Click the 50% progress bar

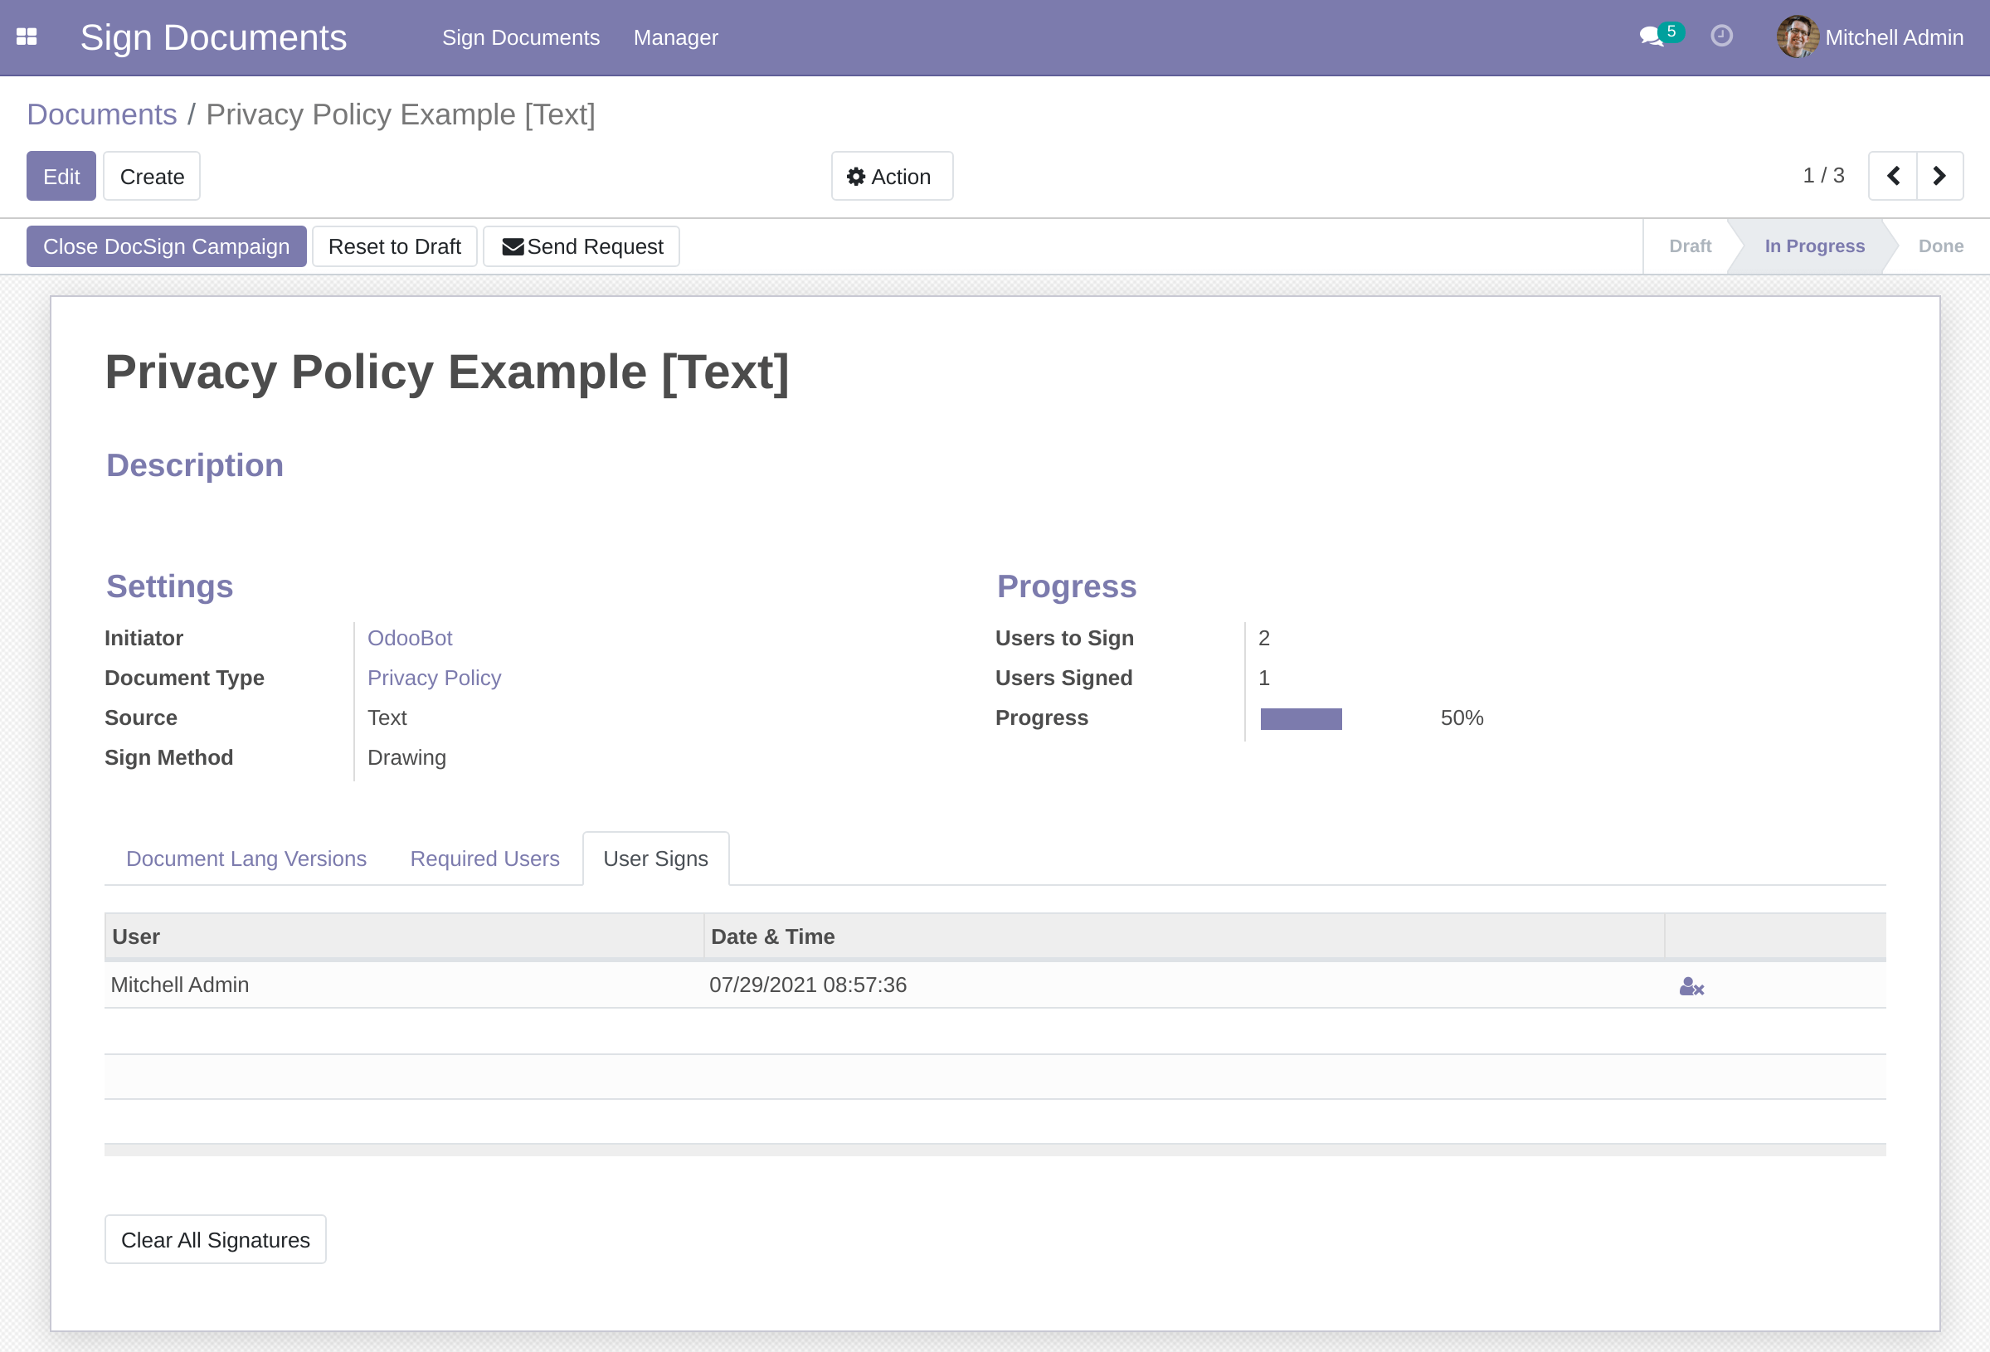(1300, 718)
